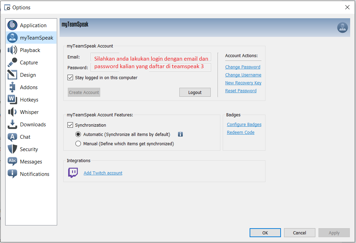The image size is (356, 243).
Task: Open the Application settings page
Action: pyautogui.click(x=31, y=25)
